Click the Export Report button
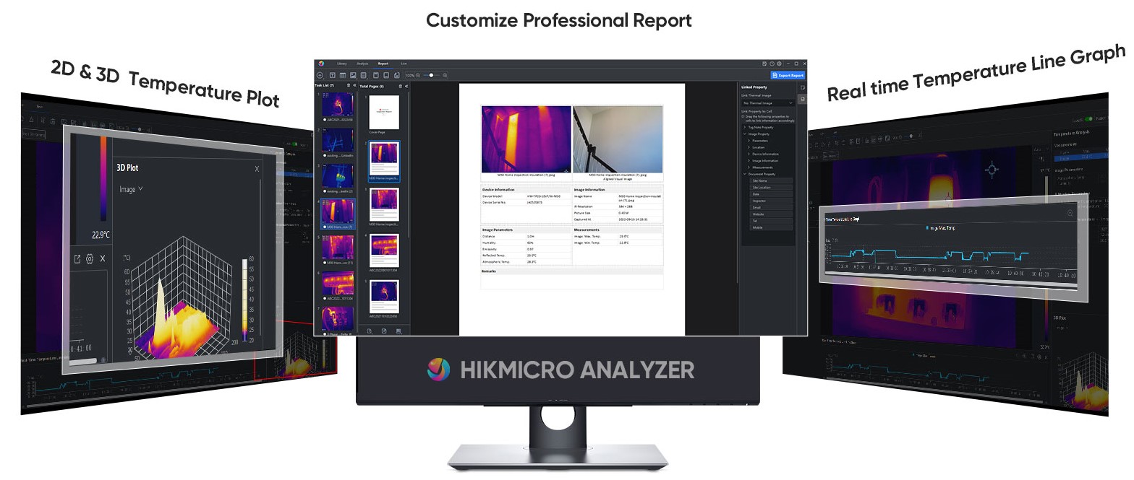The width and height of the screenshot is (1134, 480). (788, 75)
